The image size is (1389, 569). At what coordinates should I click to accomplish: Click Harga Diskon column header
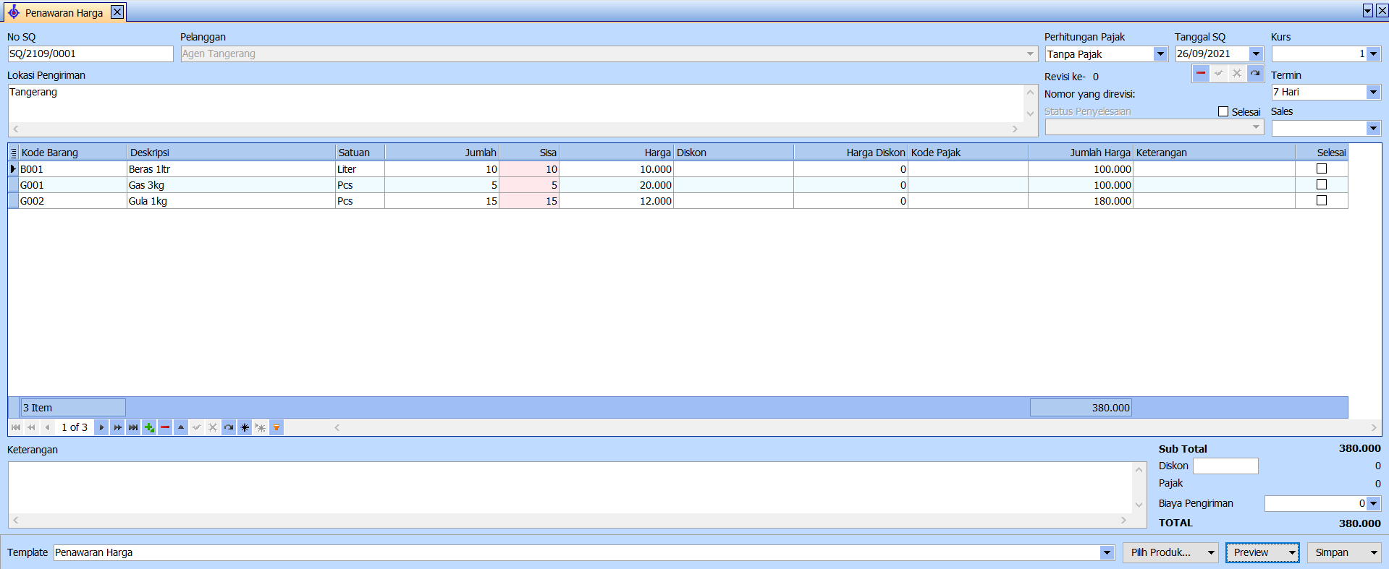pos(850,153)
